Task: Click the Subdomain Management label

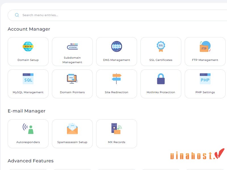Action: click(x=72, y=60)
